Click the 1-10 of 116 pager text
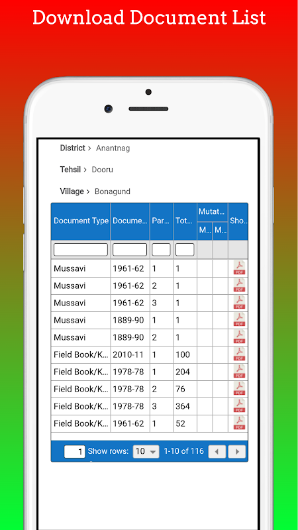 pyautogui.click(x=184, y=451)
